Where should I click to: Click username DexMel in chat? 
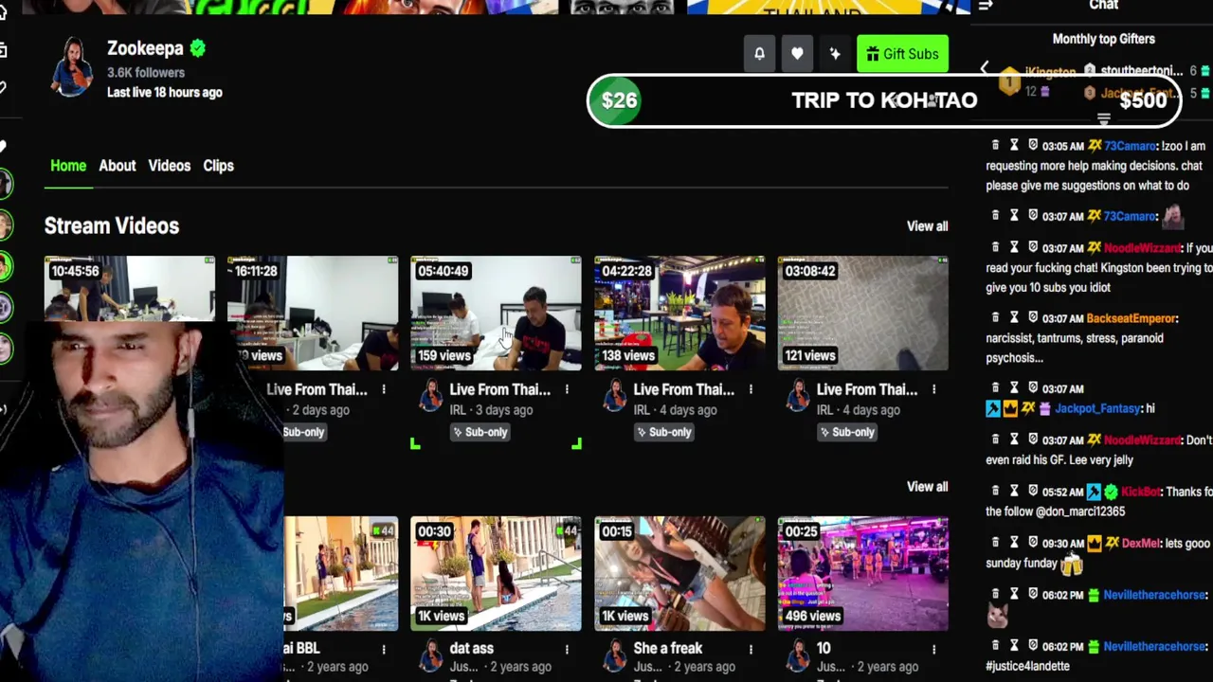[1140, 544]
